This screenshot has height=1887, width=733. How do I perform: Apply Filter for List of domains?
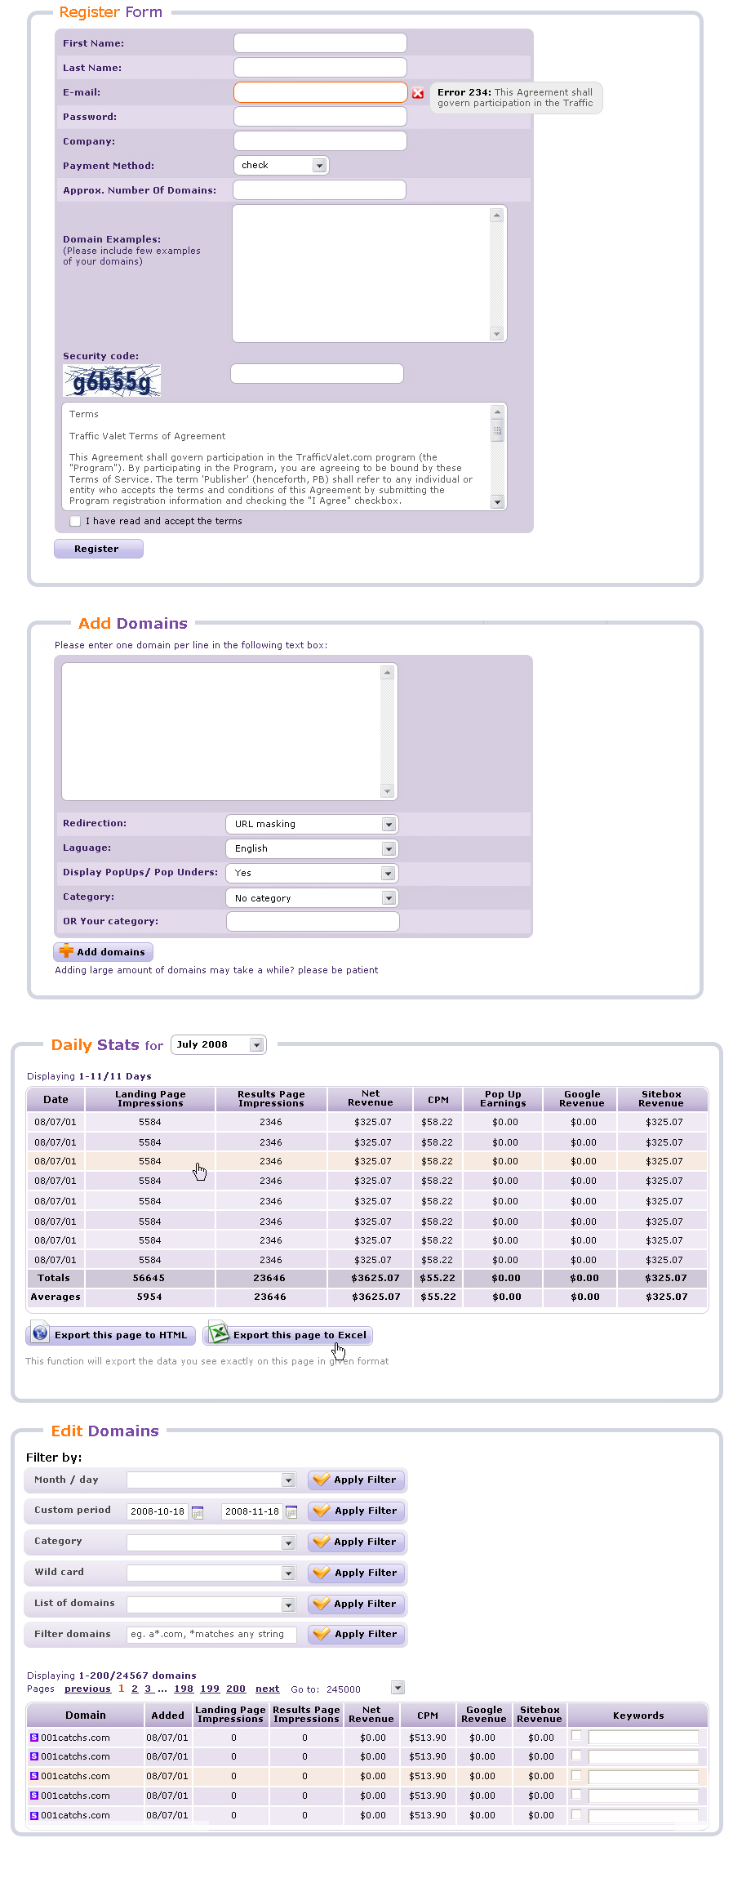pos(357,1604)
